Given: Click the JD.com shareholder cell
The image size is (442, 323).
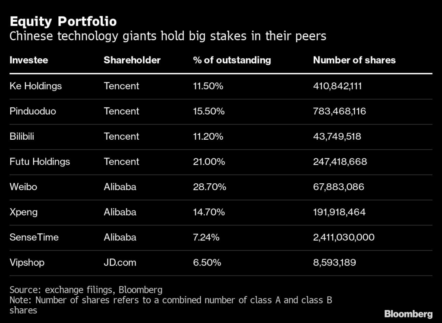Looking at the screenshot, I should [120, 263].
